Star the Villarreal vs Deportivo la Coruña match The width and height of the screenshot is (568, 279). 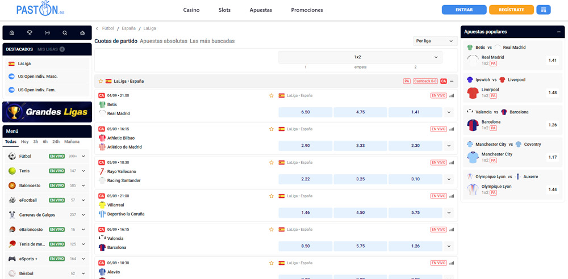point(272,196)
